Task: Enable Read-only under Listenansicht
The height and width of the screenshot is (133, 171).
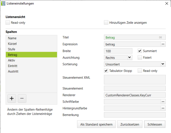Action: 8,23
